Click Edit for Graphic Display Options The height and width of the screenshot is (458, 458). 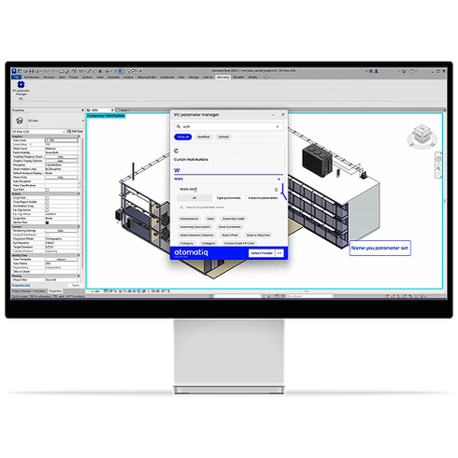coord(62,161)
